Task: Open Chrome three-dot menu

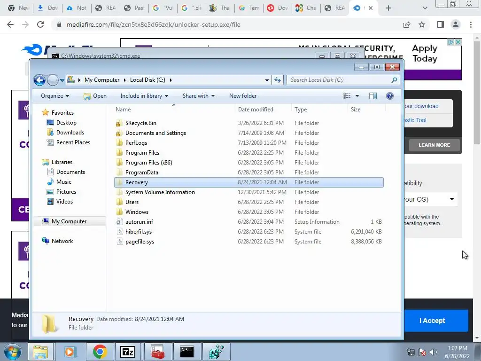Action: 471,24
